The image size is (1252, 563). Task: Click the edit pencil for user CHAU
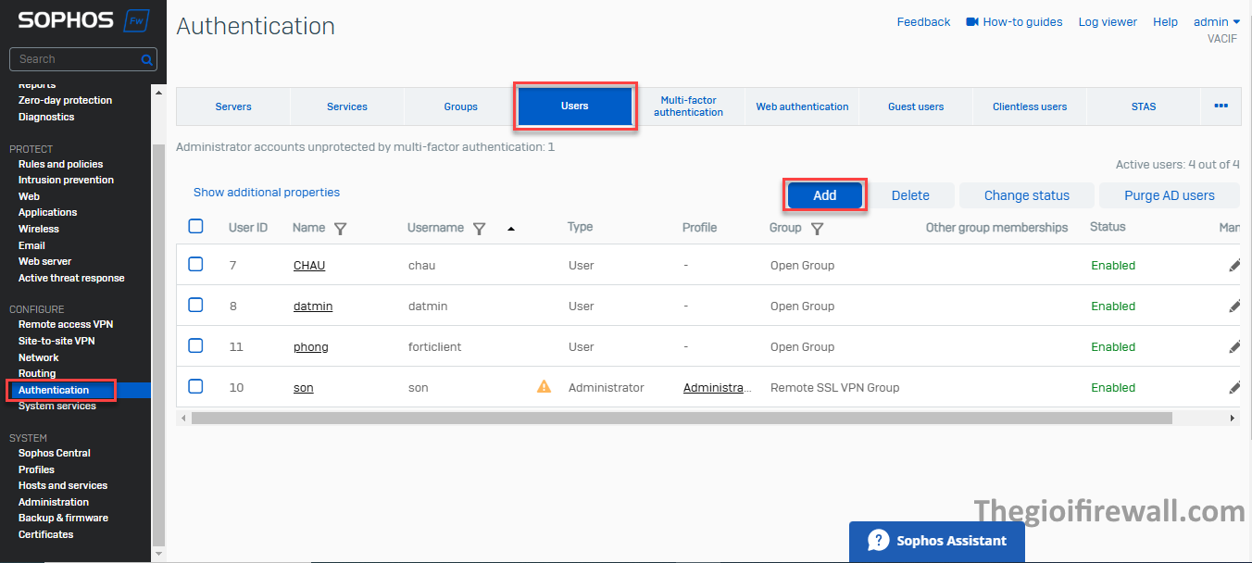pos(1234,266)
